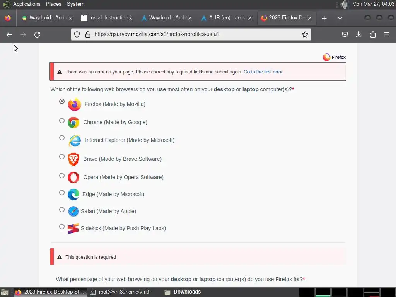Click the URL address bar
This screenshot has height=297, width=396.
point(192,34)
